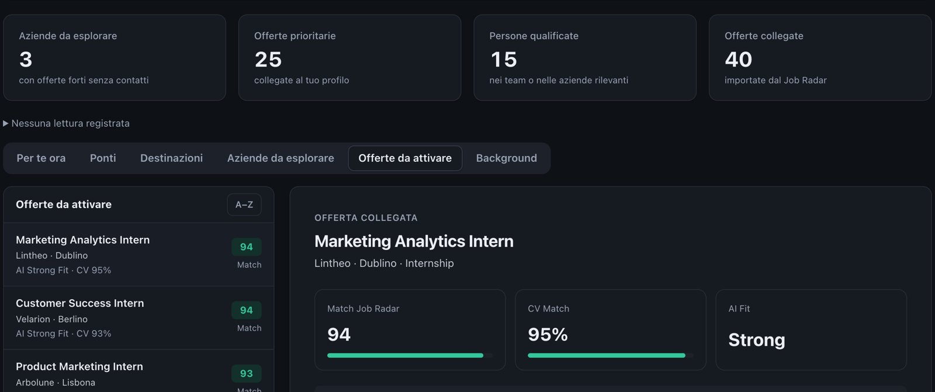The width and height of the screenshot is (935, 392).
Task: Sort offers with the A–Z button
Action: point(244,204)
